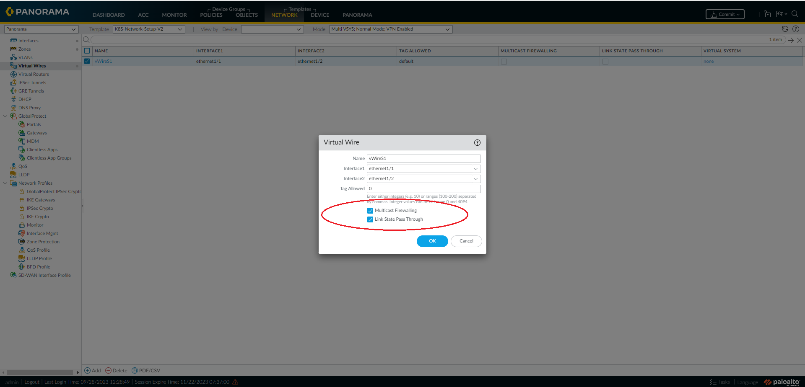Click the OK button in dialog

(x=432, y=241)
